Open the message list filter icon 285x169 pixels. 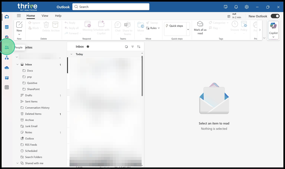[133, 47]
